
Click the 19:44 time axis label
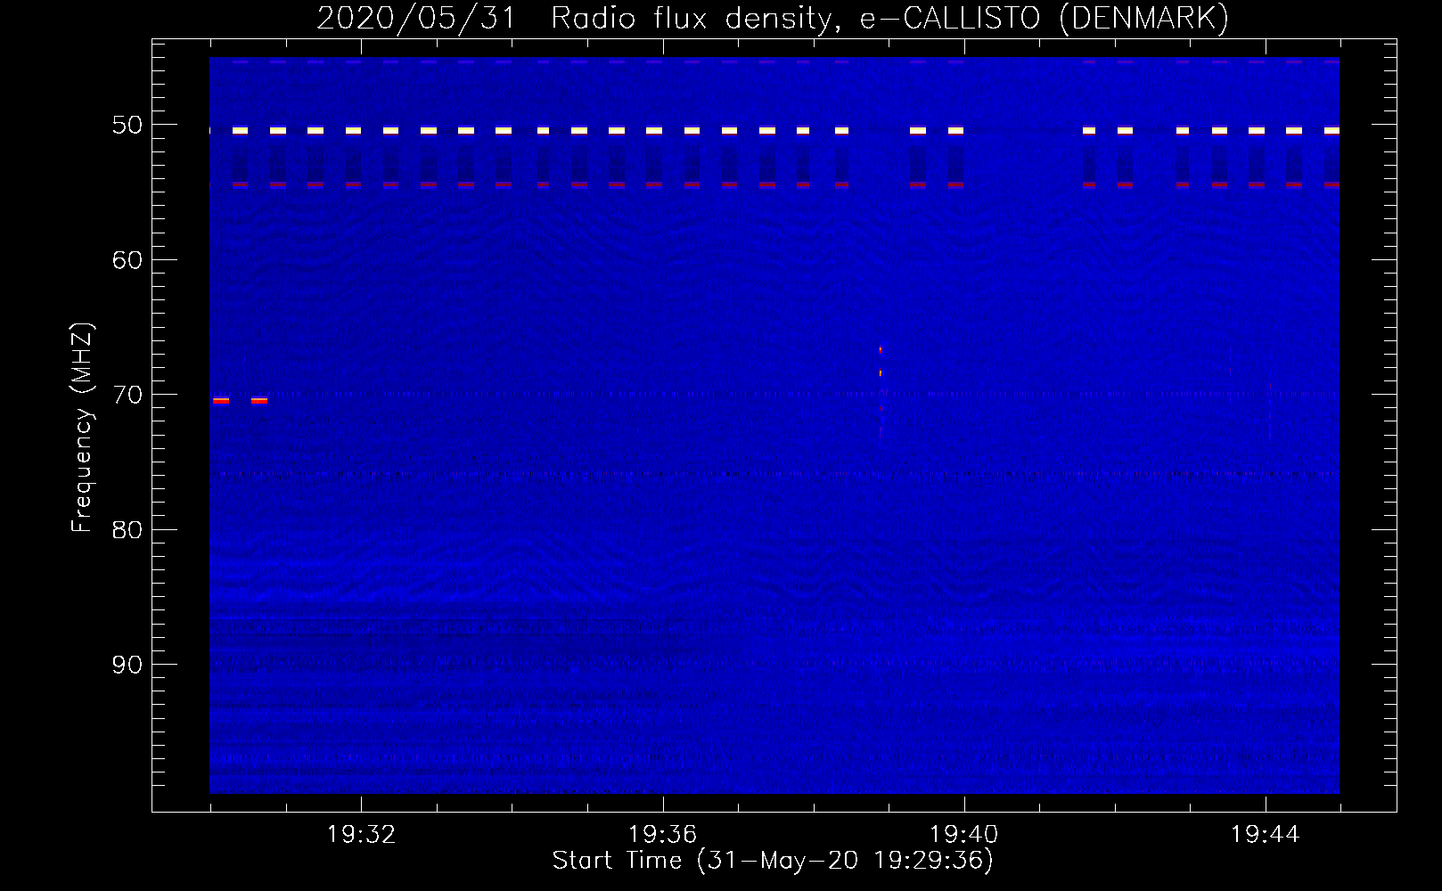(1265, 835)
